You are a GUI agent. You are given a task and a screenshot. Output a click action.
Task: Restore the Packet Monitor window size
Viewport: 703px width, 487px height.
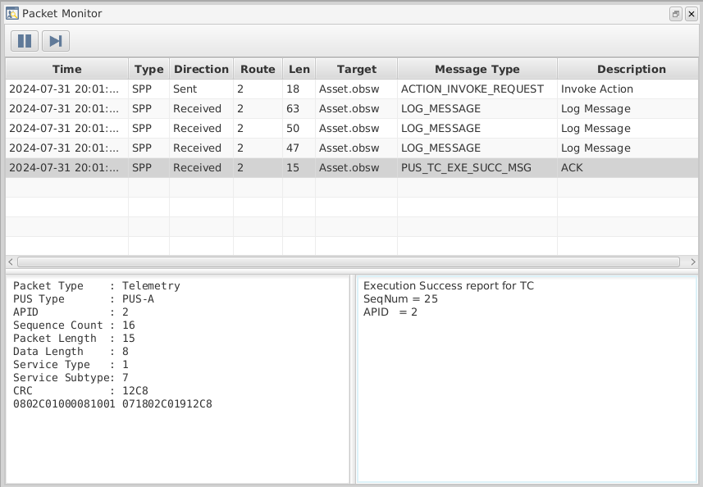[676, 13]
